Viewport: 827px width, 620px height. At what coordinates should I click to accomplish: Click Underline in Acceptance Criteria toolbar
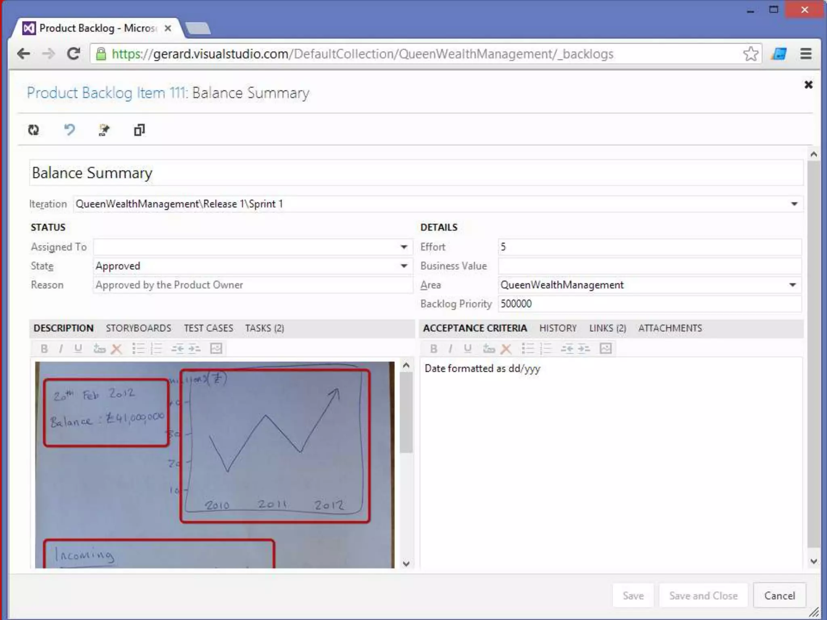click(x=468, y=349)
